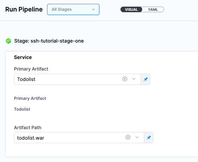Click the green deployment stage icon
The image size is (198, 162).
[x=8, y=41]
